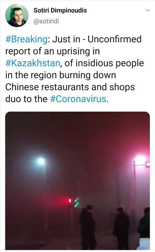
Task: Click the green traffic signal in video
Action: point(77,203)
